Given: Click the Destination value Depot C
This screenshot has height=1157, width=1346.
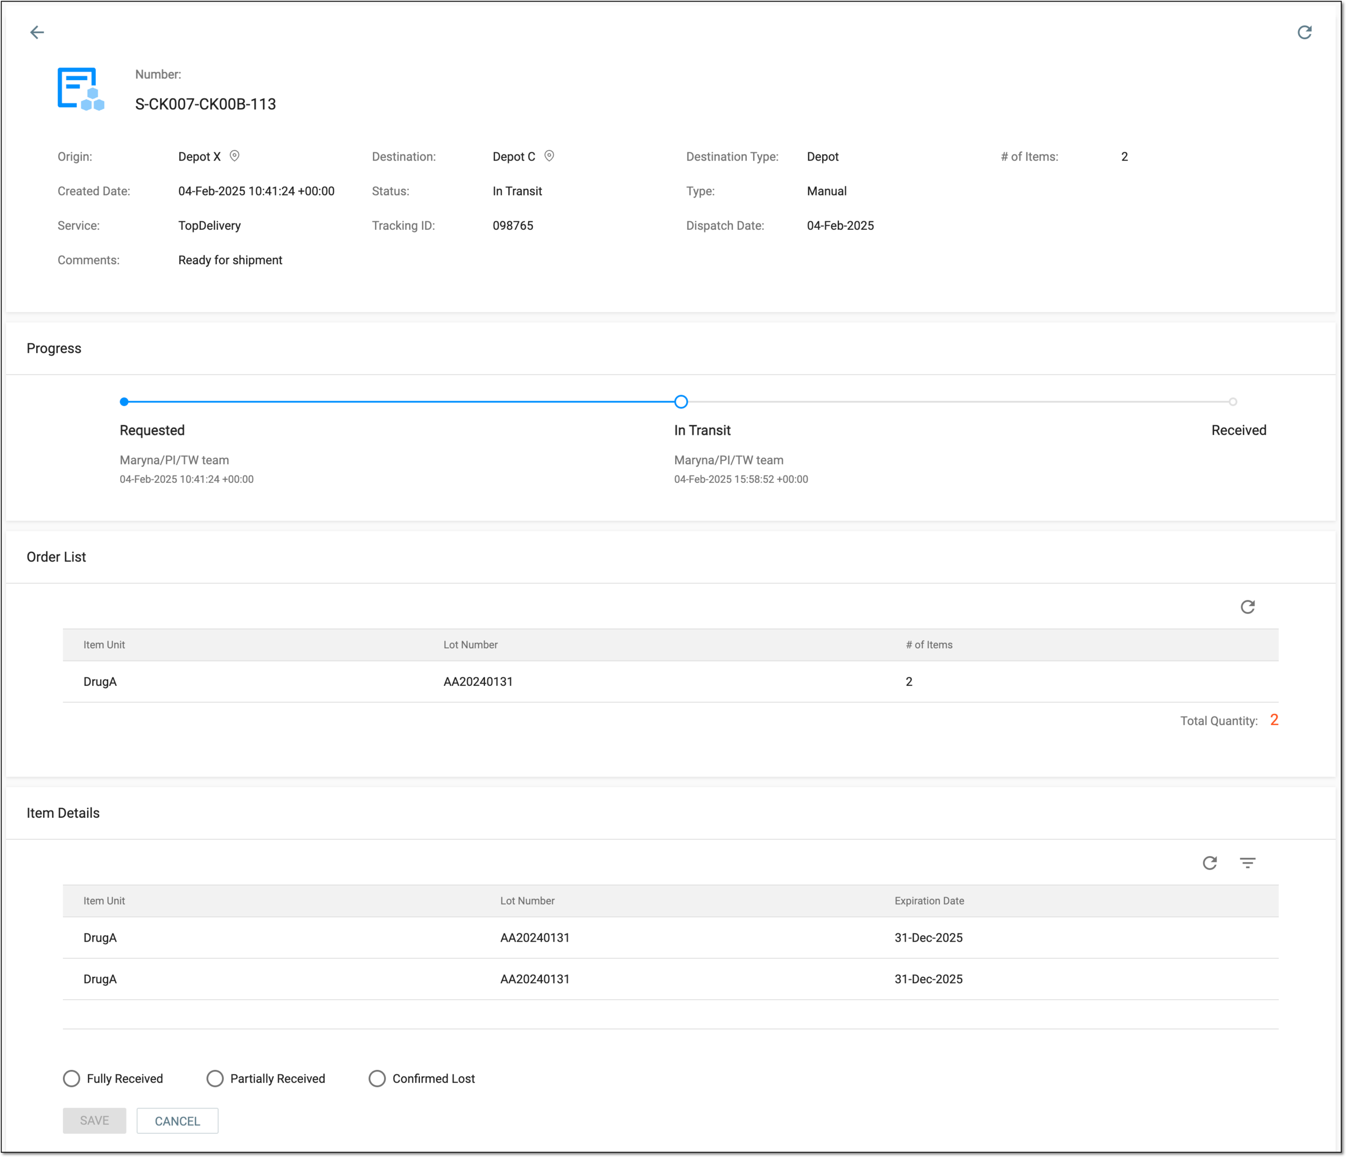Looking at the screenshot, I should tap(514, 157).
